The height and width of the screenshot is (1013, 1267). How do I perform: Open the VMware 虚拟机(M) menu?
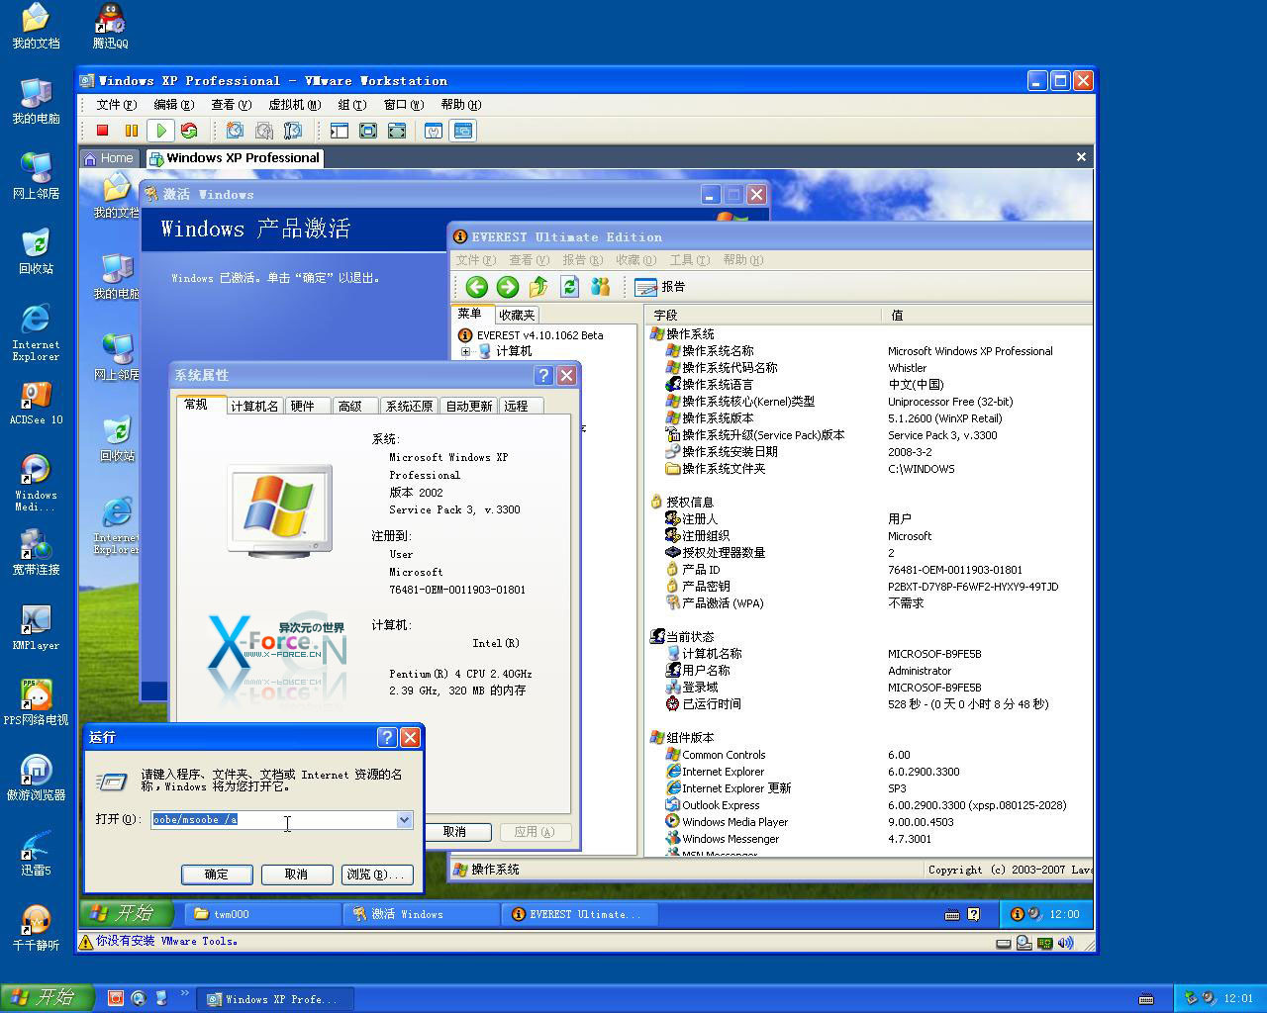coord(294,105)
